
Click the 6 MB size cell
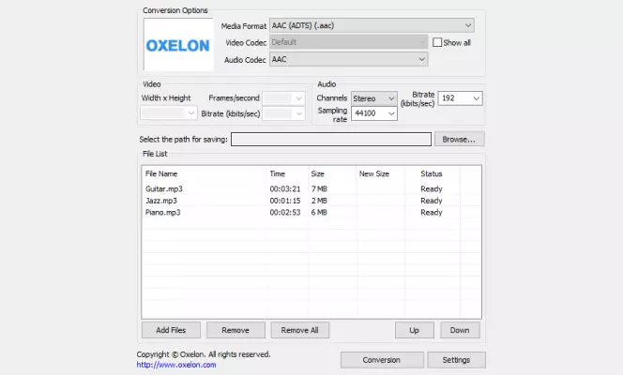click(319, 212)
